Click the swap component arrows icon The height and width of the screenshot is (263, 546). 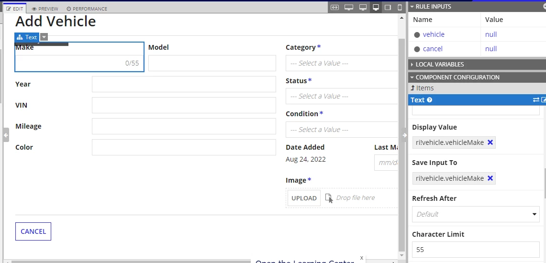536,100
